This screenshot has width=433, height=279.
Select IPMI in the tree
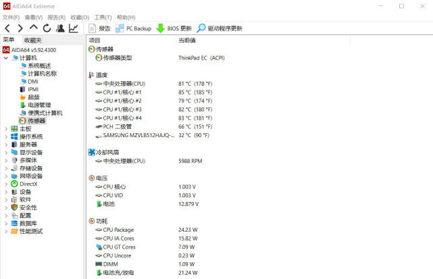tap(30, 89)
